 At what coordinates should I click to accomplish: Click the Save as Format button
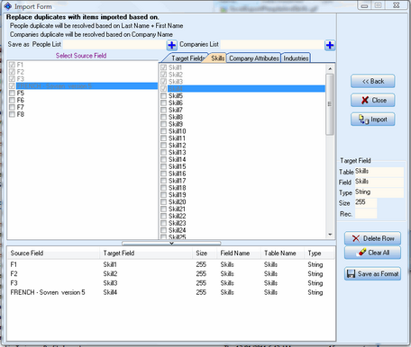tap(372, 273)
